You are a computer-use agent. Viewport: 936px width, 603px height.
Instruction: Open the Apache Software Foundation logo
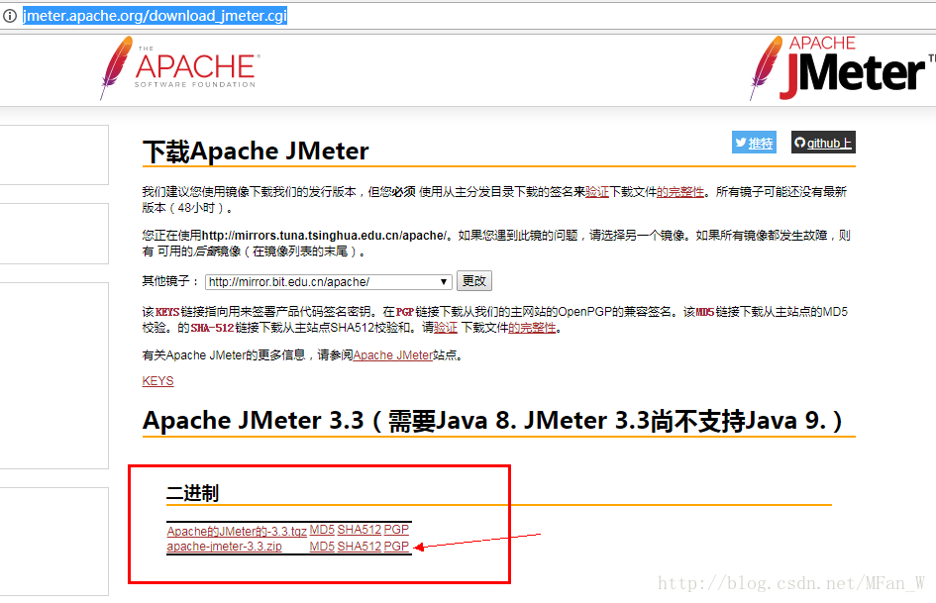click(x=179, y=67)
